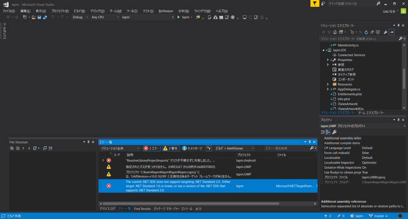Refresh Solution Explorer with the blue arrow icon
The image size is (408, 219).
point(366,32)
